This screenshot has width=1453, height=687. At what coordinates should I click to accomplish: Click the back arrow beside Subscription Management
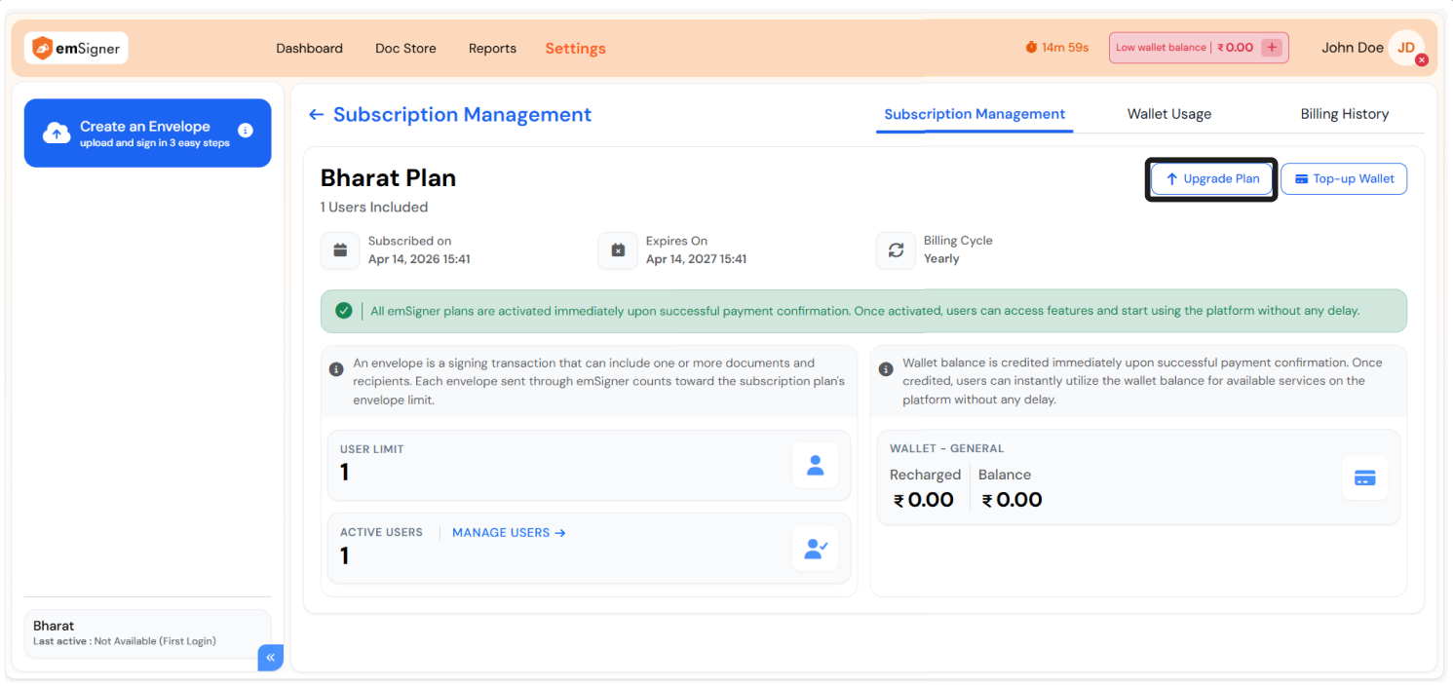click(x=316, y=115)
